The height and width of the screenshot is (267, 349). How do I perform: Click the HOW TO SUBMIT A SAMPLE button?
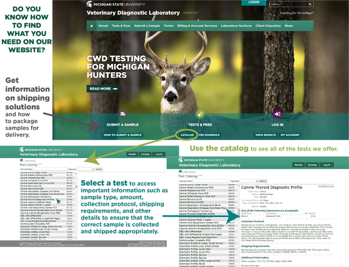123,135
